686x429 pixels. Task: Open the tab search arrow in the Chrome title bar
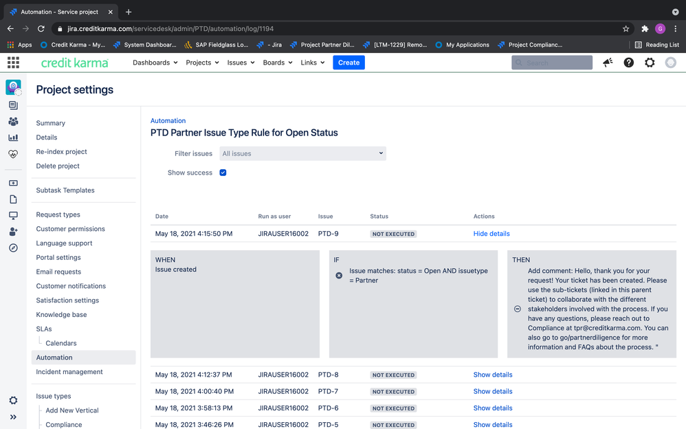(675, 12)
